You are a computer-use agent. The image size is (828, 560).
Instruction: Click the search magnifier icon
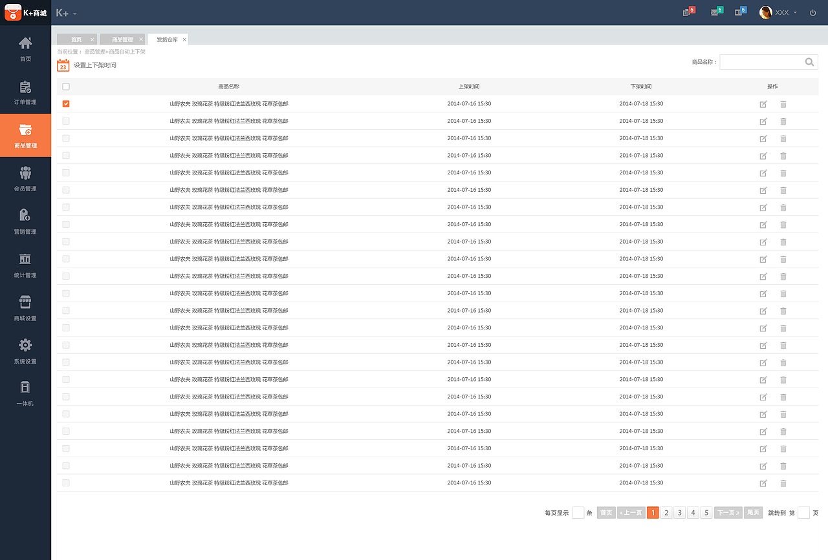pos(809,62)
